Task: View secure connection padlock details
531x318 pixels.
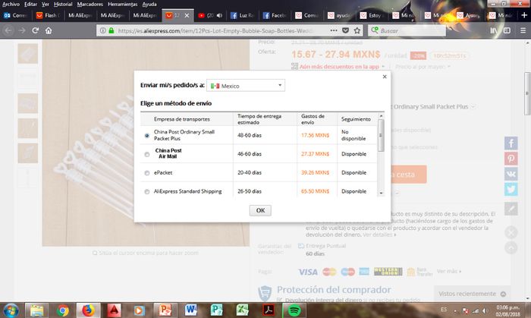Action: tap(111, 30)
